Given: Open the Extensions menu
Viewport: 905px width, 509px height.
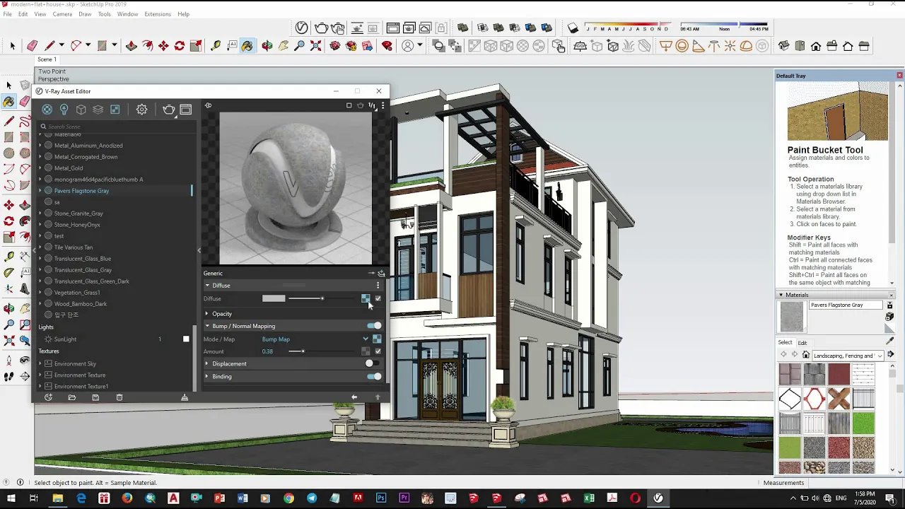Looking at the screenshot, I should pyautogui.click(x=157, y=14).
